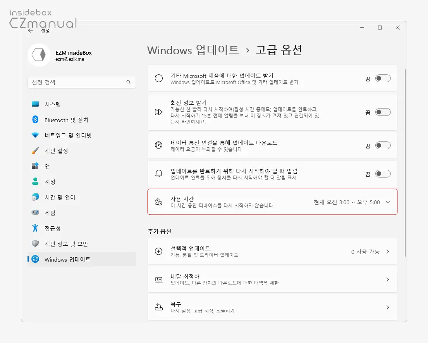Click the refresh icon for 기타 Microsoft 제품
The image size is (428, 343).
(158, 78)
